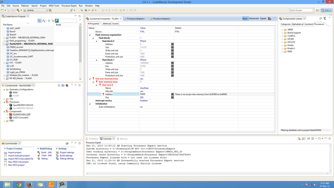This screenshot has width=334, height=188.
Task: Click the New file toolbar icon
Action: [x=2, y=10]
